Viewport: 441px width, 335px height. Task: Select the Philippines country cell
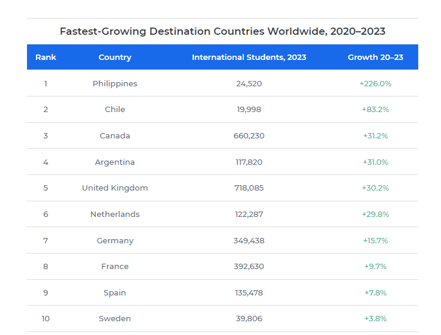(x=114, y=84)
